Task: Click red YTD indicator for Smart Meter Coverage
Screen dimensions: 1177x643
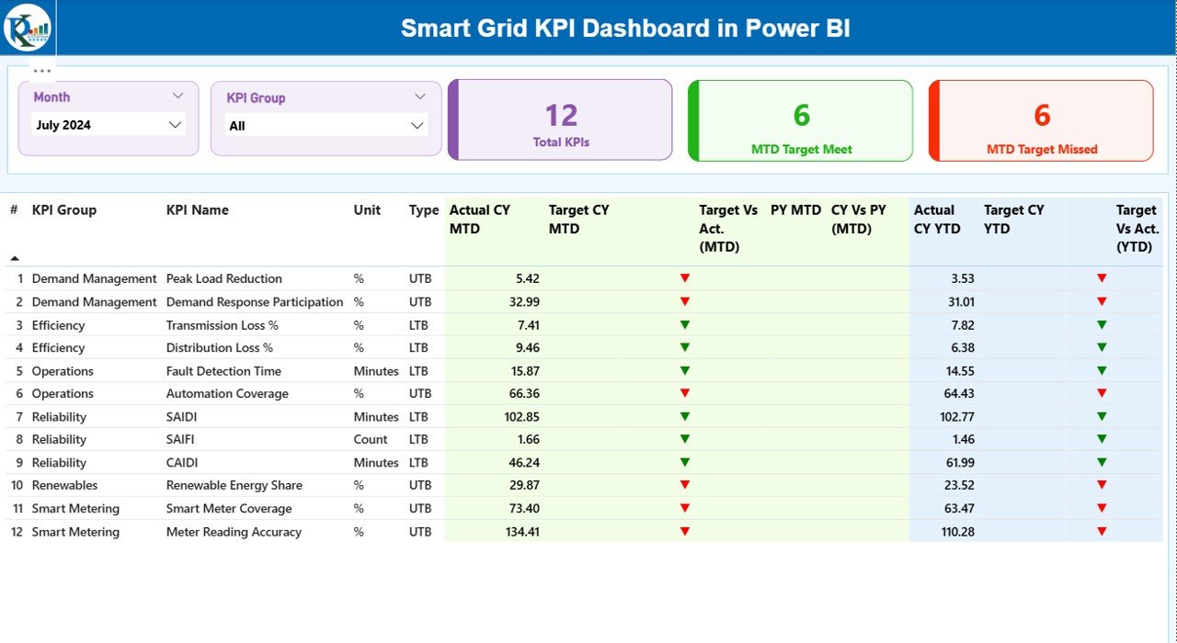Action: pyautogui.click(x=1101, y=508)
